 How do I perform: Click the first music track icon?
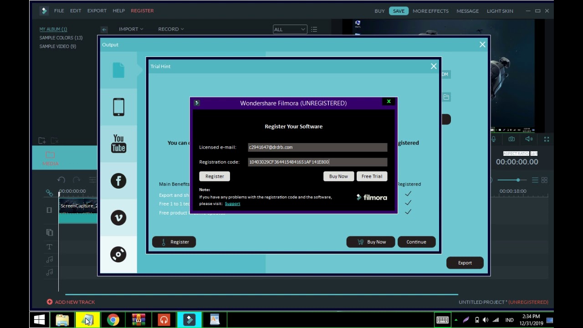coord(49,260)
